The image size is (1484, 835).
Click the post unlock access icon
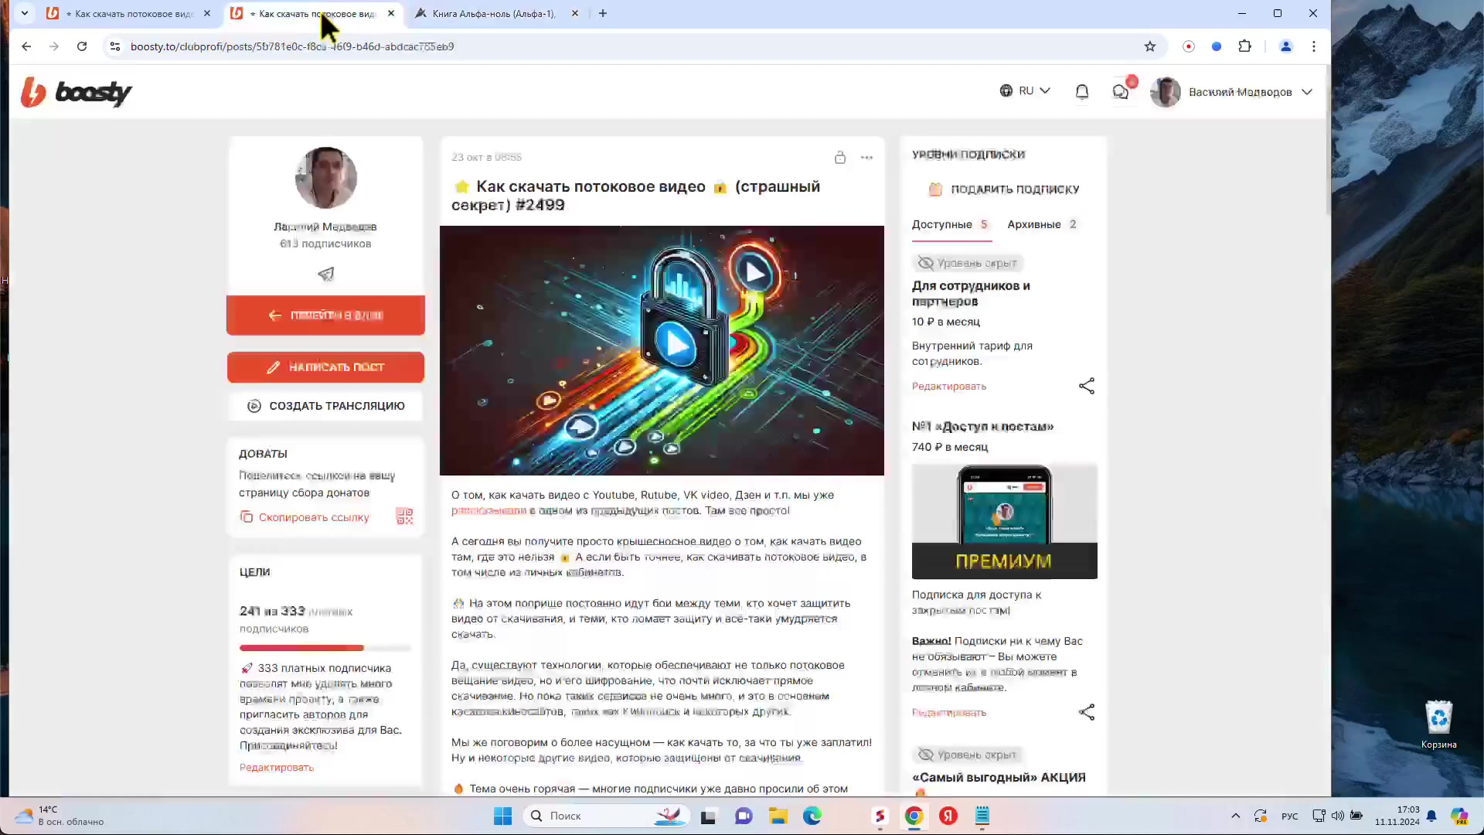click(840, 158)
